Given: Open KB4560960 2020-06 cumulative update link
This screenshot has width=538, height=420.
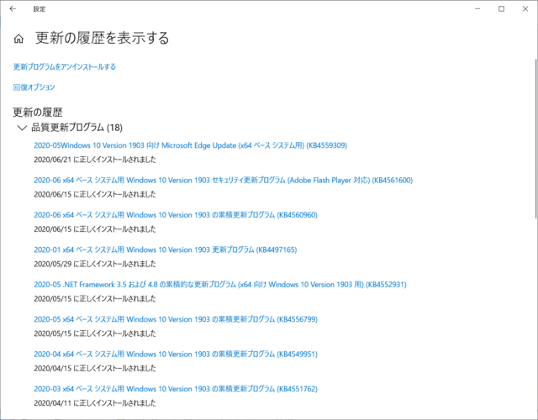Looking at the screenshot, I should pos(176,215).
